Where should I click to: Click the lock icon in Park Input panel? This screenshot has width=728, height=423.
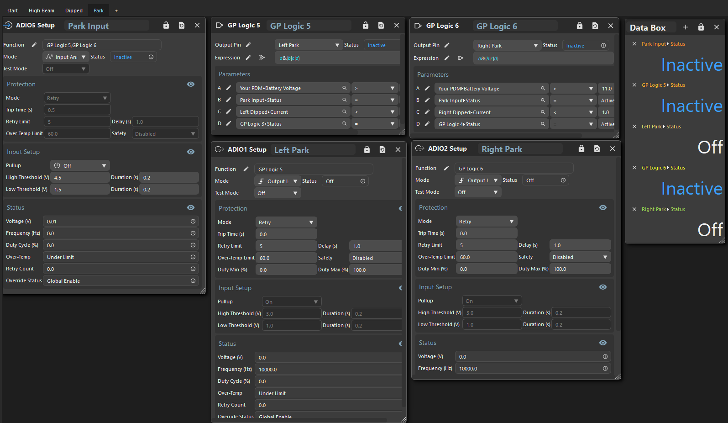point(166,26)
